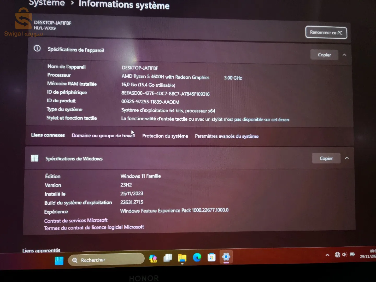Image resolution: width=376 pixels, height=282 pixels.
Task: Open Protection du système link
Action: tap(165, 136)
